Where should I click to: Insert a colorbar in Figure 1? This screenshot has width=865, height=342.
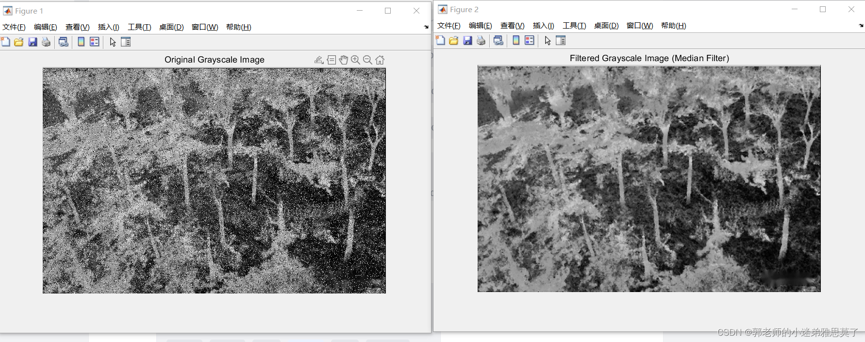(x=81, y=42)
